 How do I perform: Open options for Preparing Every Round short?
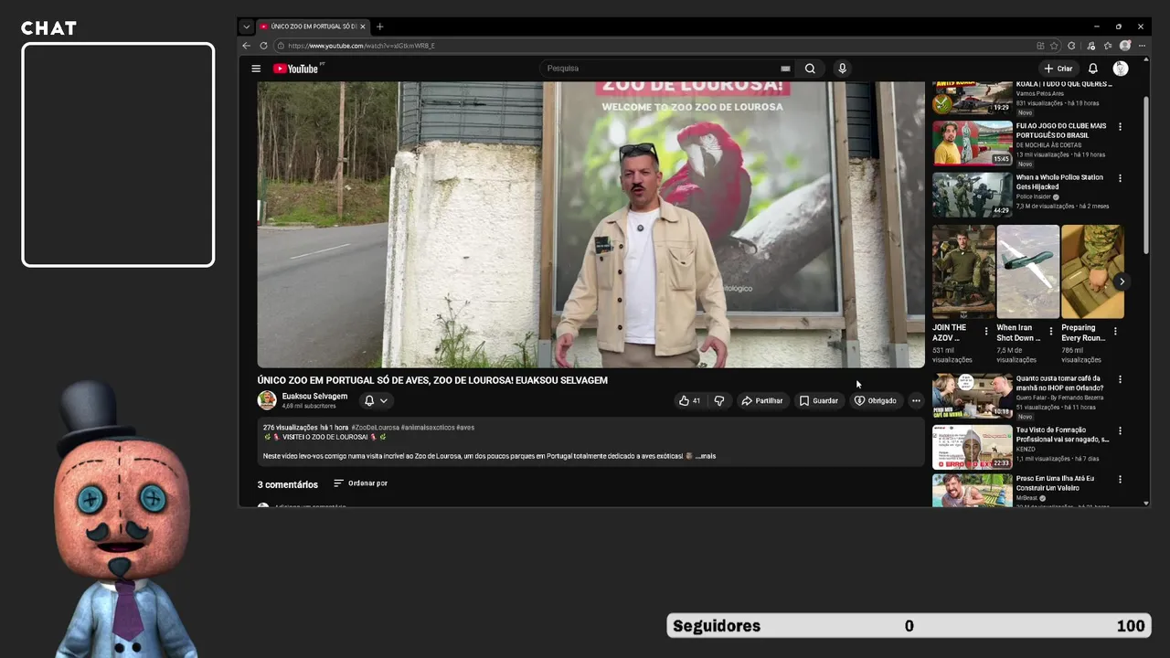[x=1115, y=331]
